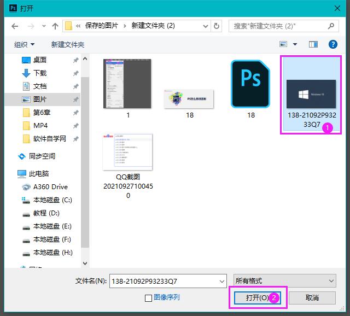Select 桌面 in the sidebar

coord(40,60)
